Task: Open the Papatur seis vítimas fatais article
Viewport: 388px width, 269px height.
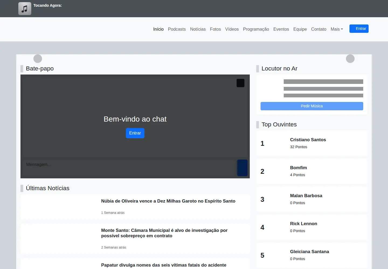Action: (164, 265)
